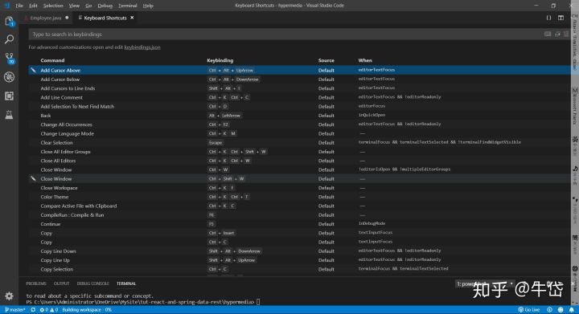Image resolution: width=579 pixels, height=314 pixels.
Task: Click the Command column header
Action: click(x=52, y=60)
